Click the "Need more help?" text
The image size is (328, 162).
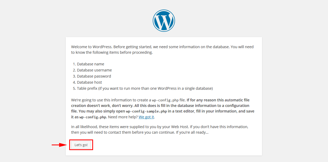(x=123, y=117)
